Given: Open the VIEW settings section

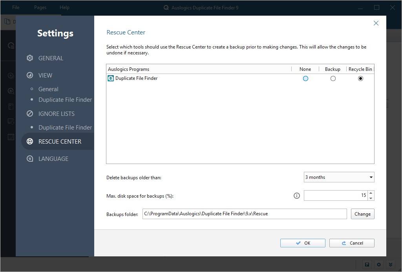Looking at the screenshot, I should [x=45, y=75].
